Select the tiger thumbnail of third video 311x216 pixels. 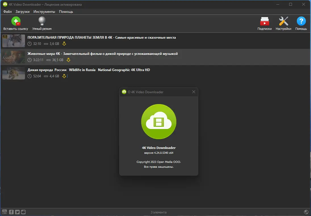14,73
